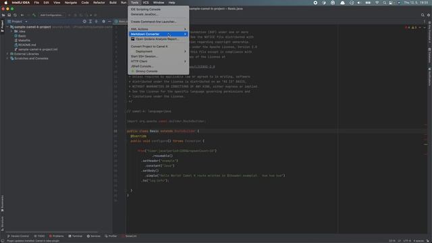
Task: Open SonarLint tool window
Action: coord(129,236)
